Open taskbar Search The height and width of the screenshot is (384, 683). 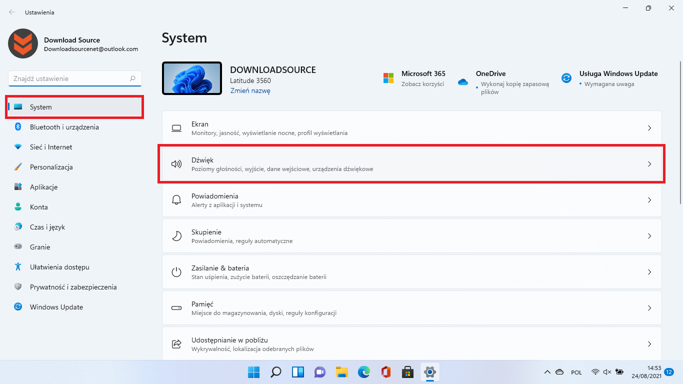pyautogui.click(x=275, y=372)
